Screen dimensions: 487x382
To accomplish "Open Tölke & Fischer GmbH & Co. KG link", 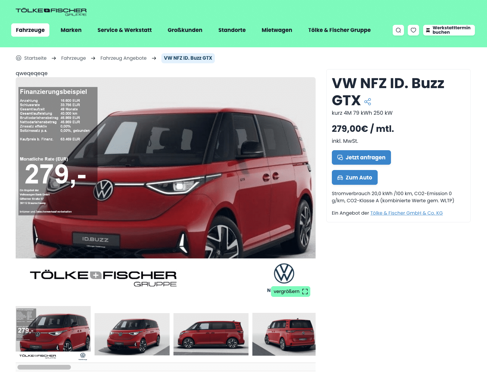I will coord(406,213).
